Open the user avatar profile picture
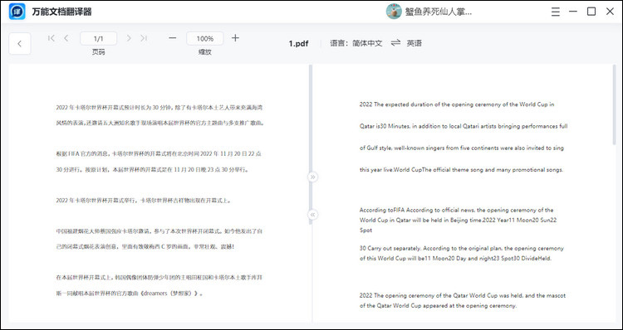The height and width of the screenshot is (330, 623). pyautogui.click(x=394, y=12)
